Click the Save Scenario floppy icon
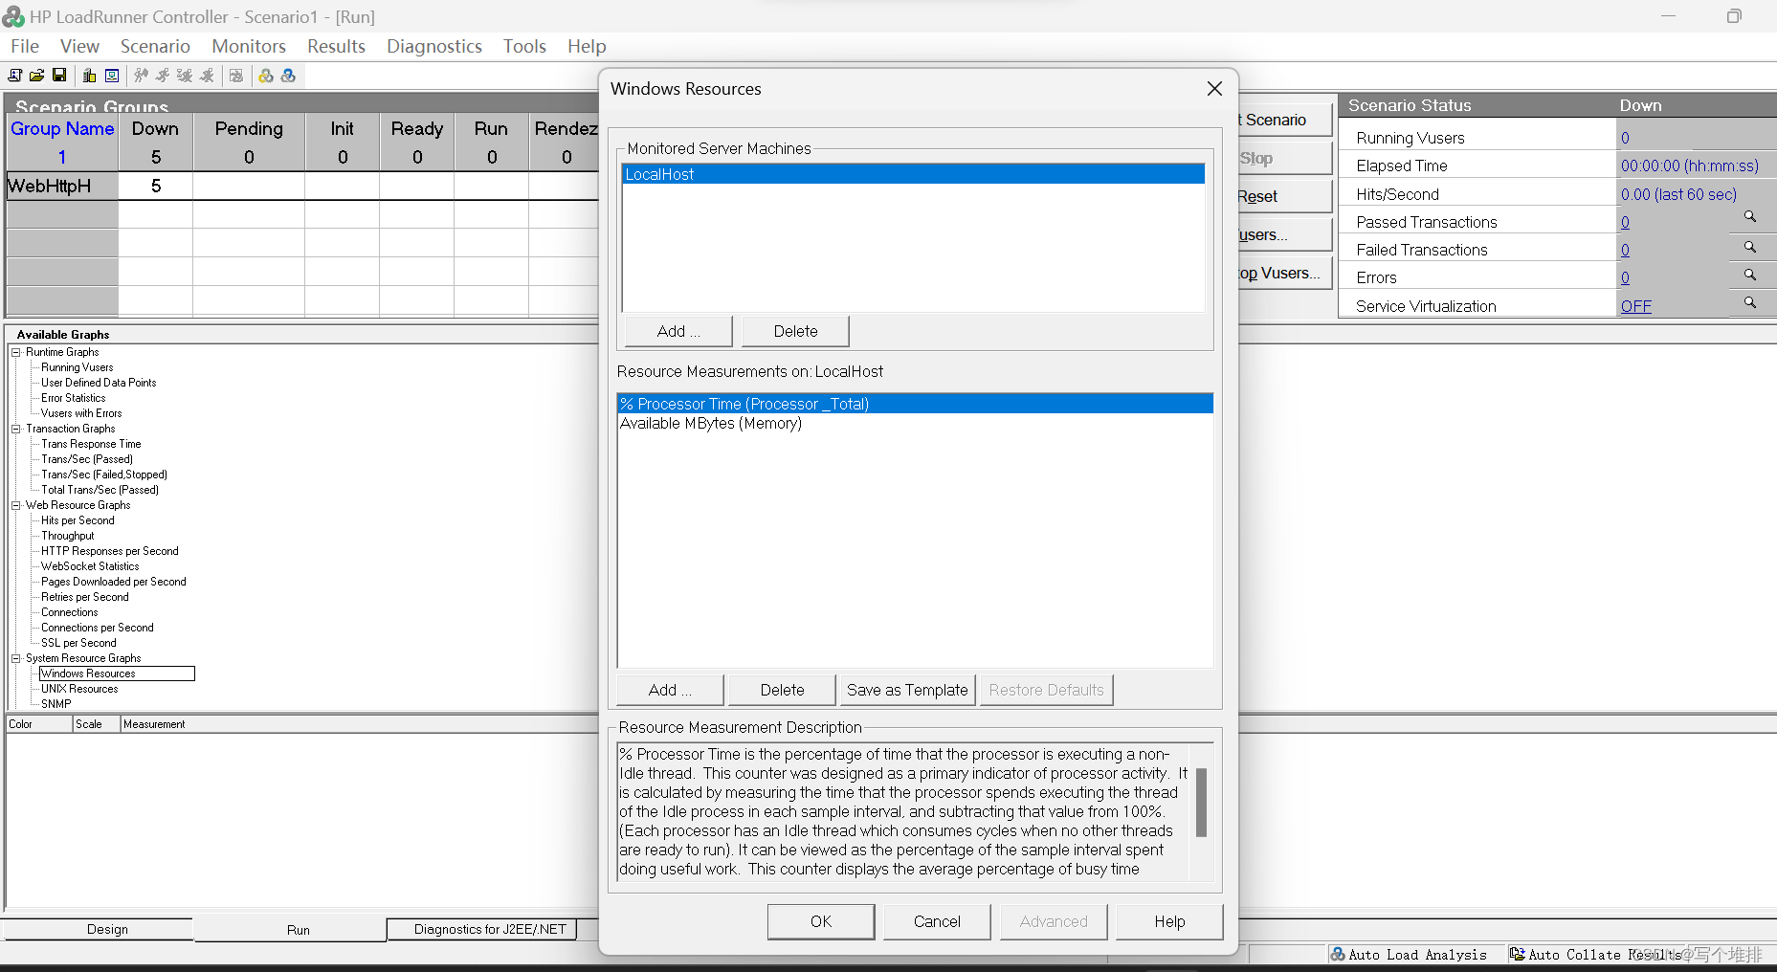Image resolution: width=1777 pixels, height=972 pixels. pos(59,76)
